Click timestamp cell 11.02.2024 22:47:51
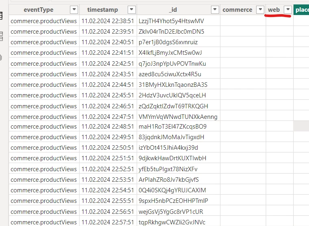The image size is (309, 226). click(108, 116)
